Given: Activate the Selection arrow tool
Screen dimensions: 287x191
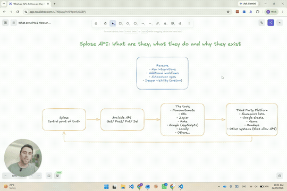Looking at the screenshot, I should pyautogui.click(x=113, y=23).
